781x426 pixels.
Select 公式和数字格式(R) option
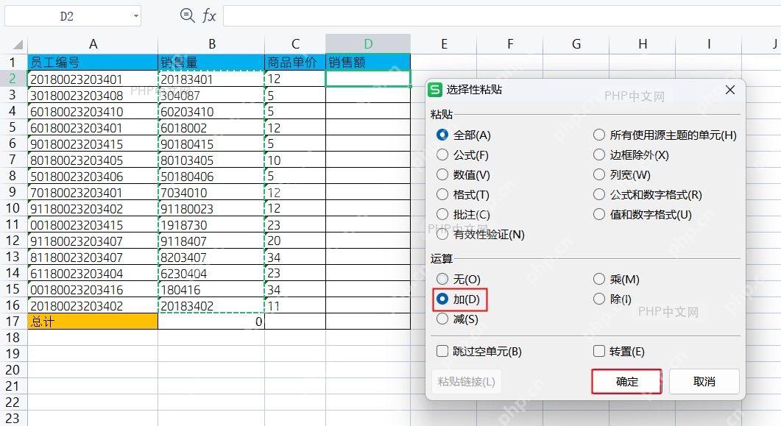648,194
